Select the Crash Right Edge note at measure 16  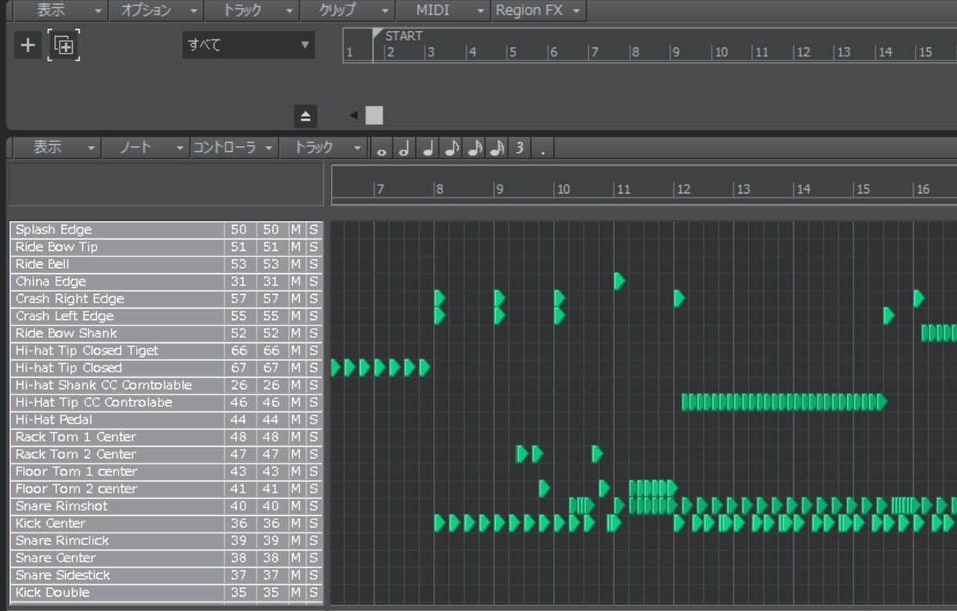(x=919, y=298)
